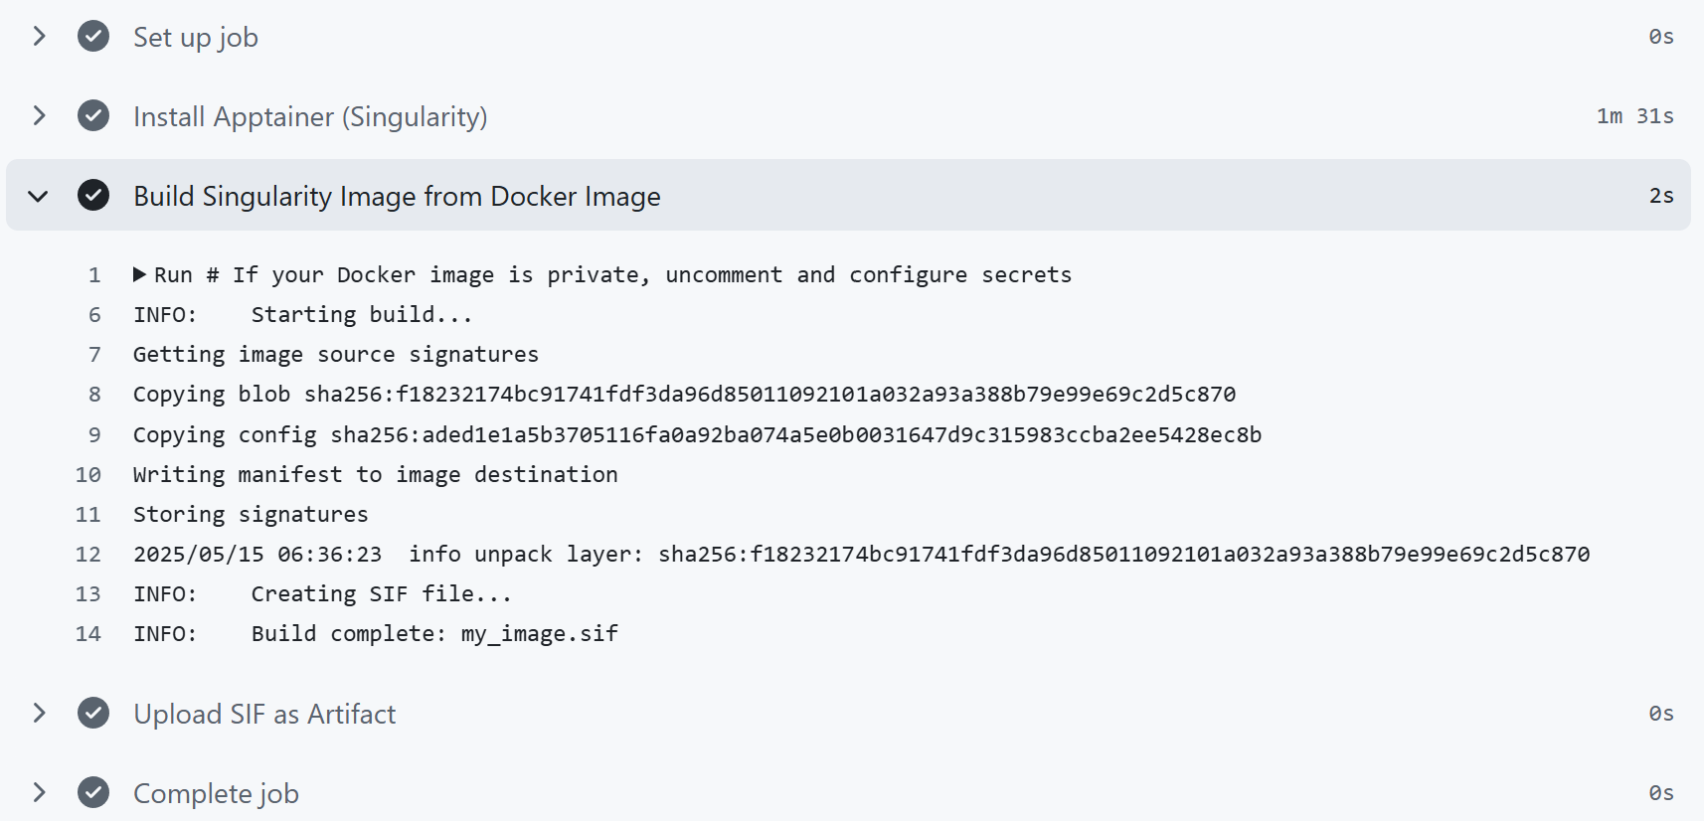This screenshot has height=821, width=1704.
Task: Click log line number 14
Action: point(88,634)
